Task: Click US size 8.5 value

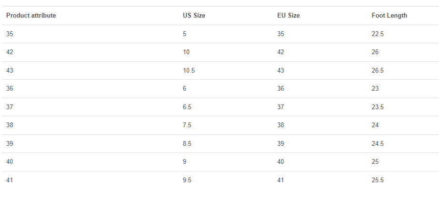Action: coord(187,144)
